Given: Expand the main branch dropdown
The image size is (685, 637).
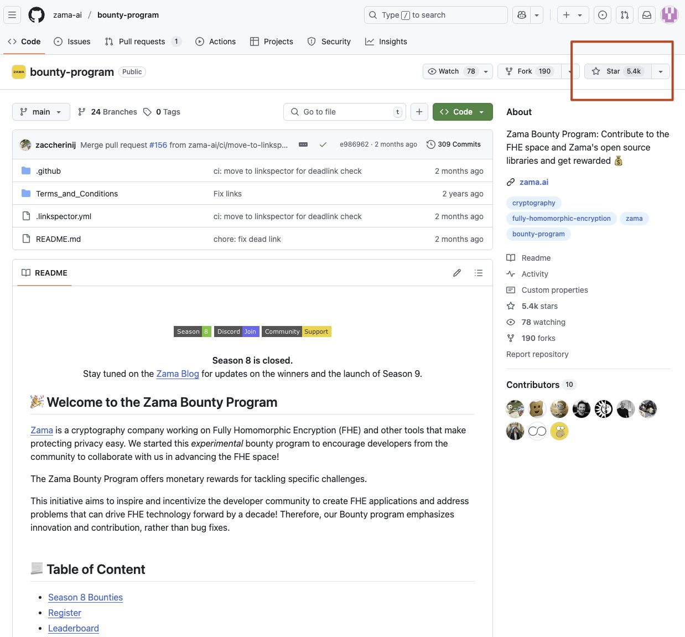Looking at the screenshot, I should pos(41,112).
